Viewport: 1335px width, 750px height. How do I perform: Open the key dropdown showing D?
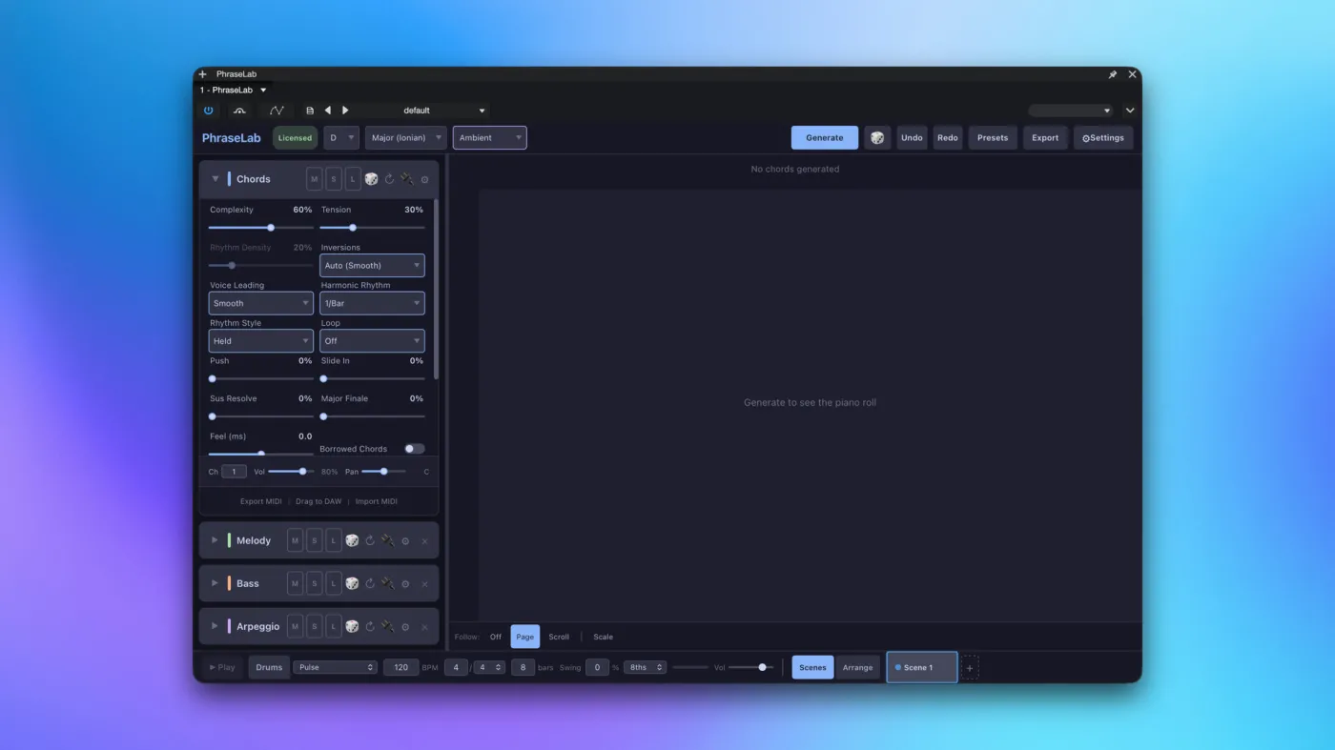(x=342, y=138)
